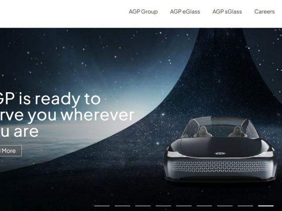The image size is (282, 211).
Task: Show the third carousel slide
Action: pyautogui.click(x=143, y=206)
